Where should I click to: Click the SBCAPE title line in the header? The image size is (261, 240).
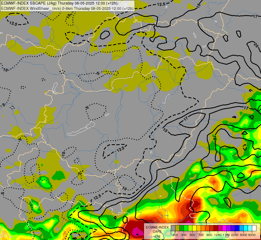pos(59,3)
